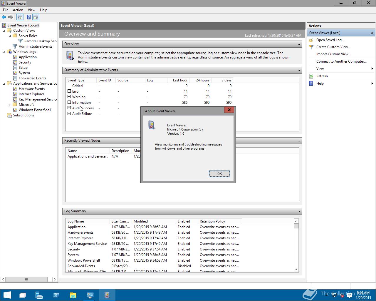The width and height of the screenshot is (376, 301).
Task: Click Show/Hide Action Pane toolbar icon
Action: [x=36, y=17]
